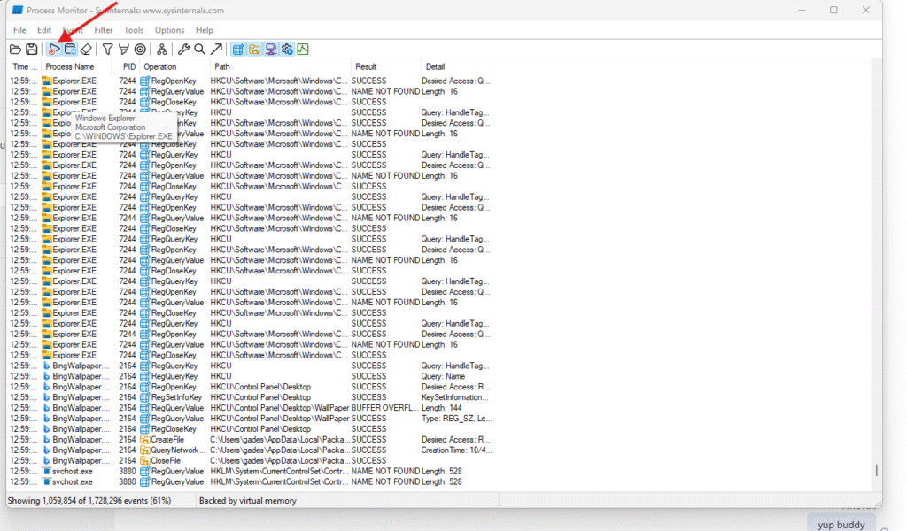Screen dimensions: 907x531
Task: Click the vertical scrollbar thumb
Action: pyautogui.click(x=876, y=470)
